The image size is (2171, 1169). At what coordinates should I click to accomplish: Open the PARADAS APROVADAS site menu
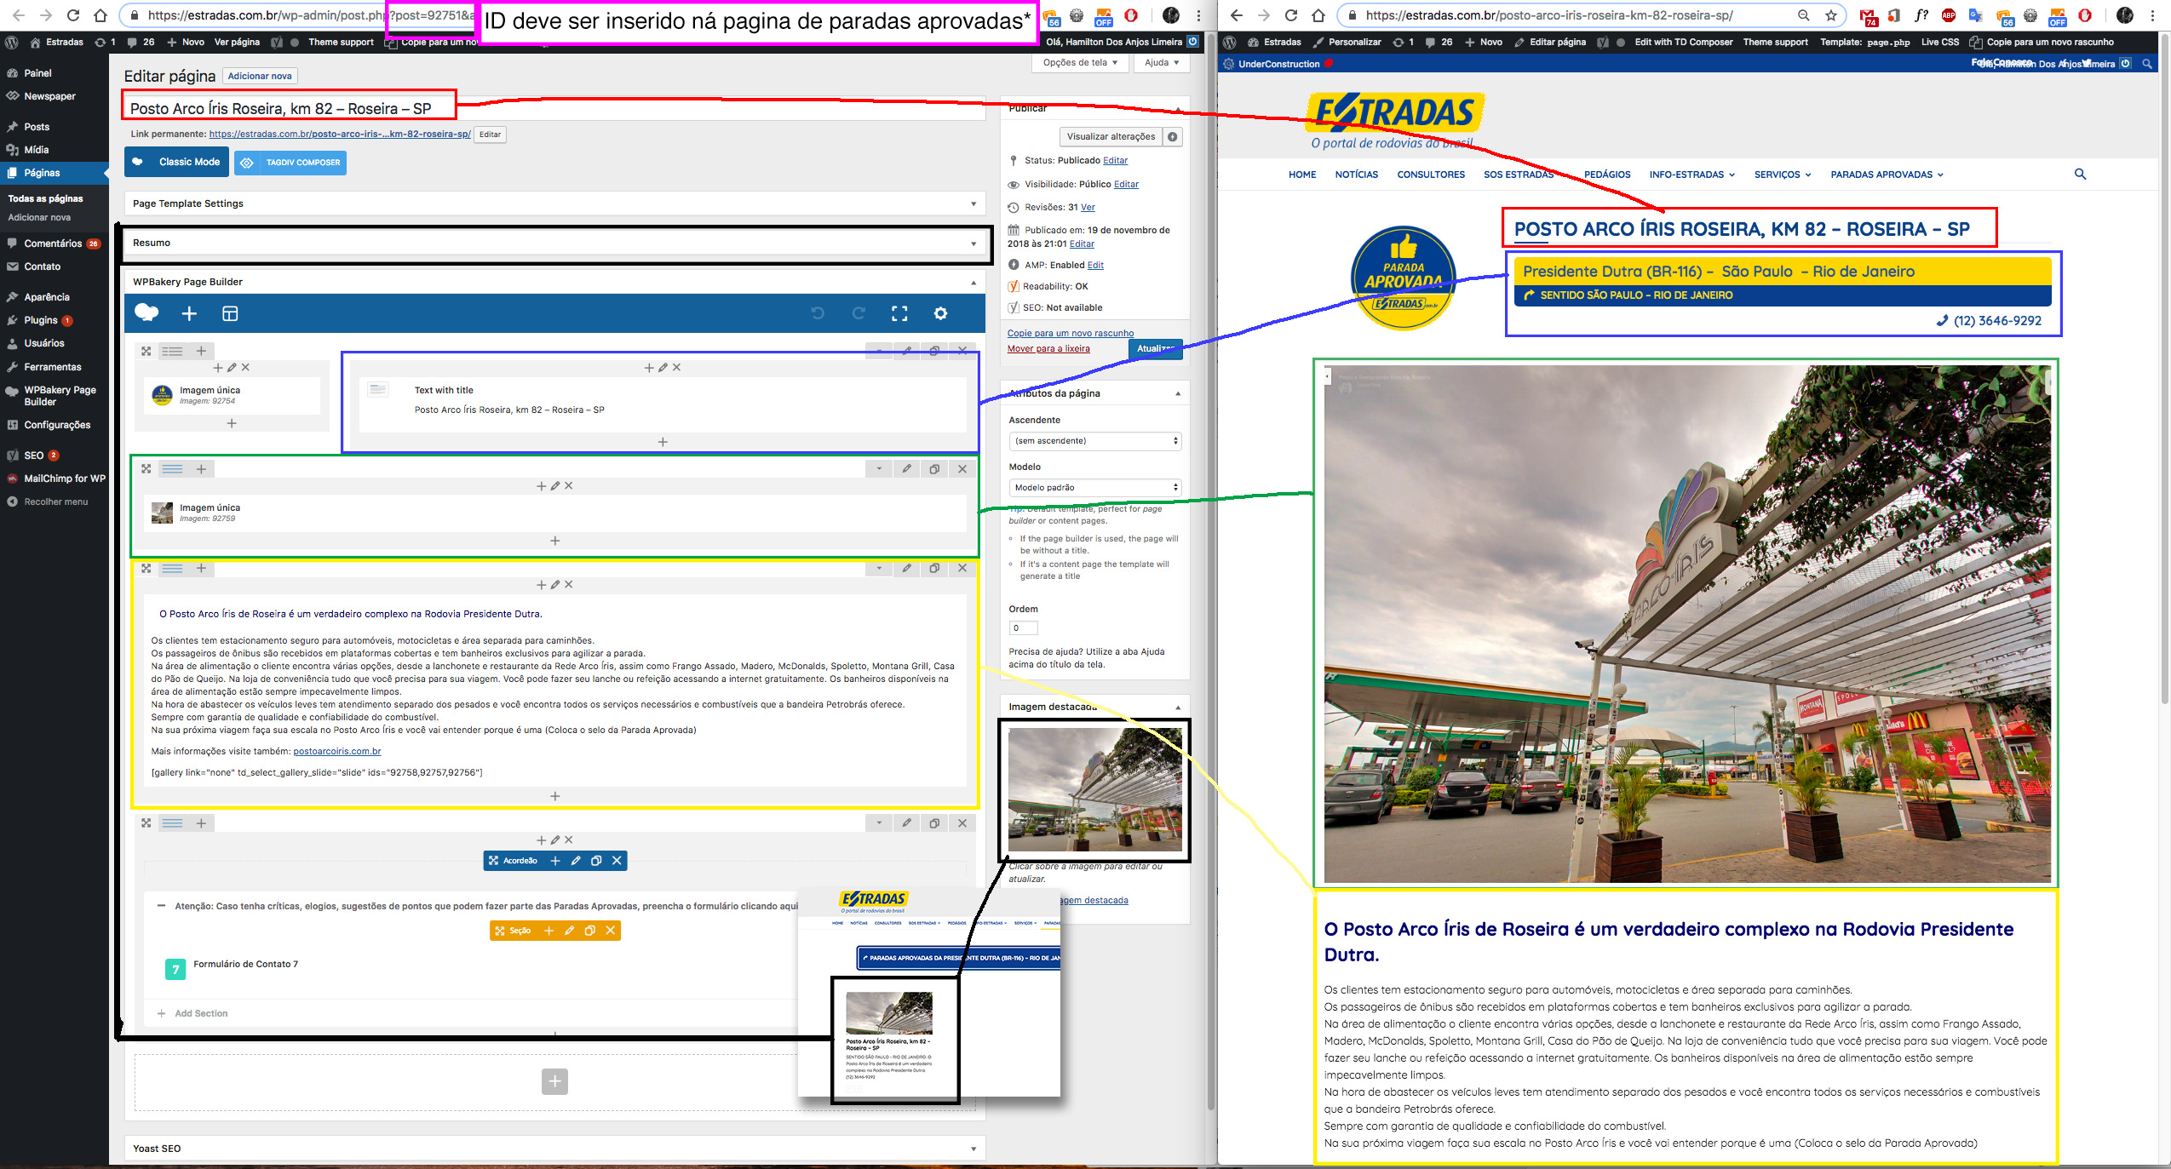coord(1887,175)
